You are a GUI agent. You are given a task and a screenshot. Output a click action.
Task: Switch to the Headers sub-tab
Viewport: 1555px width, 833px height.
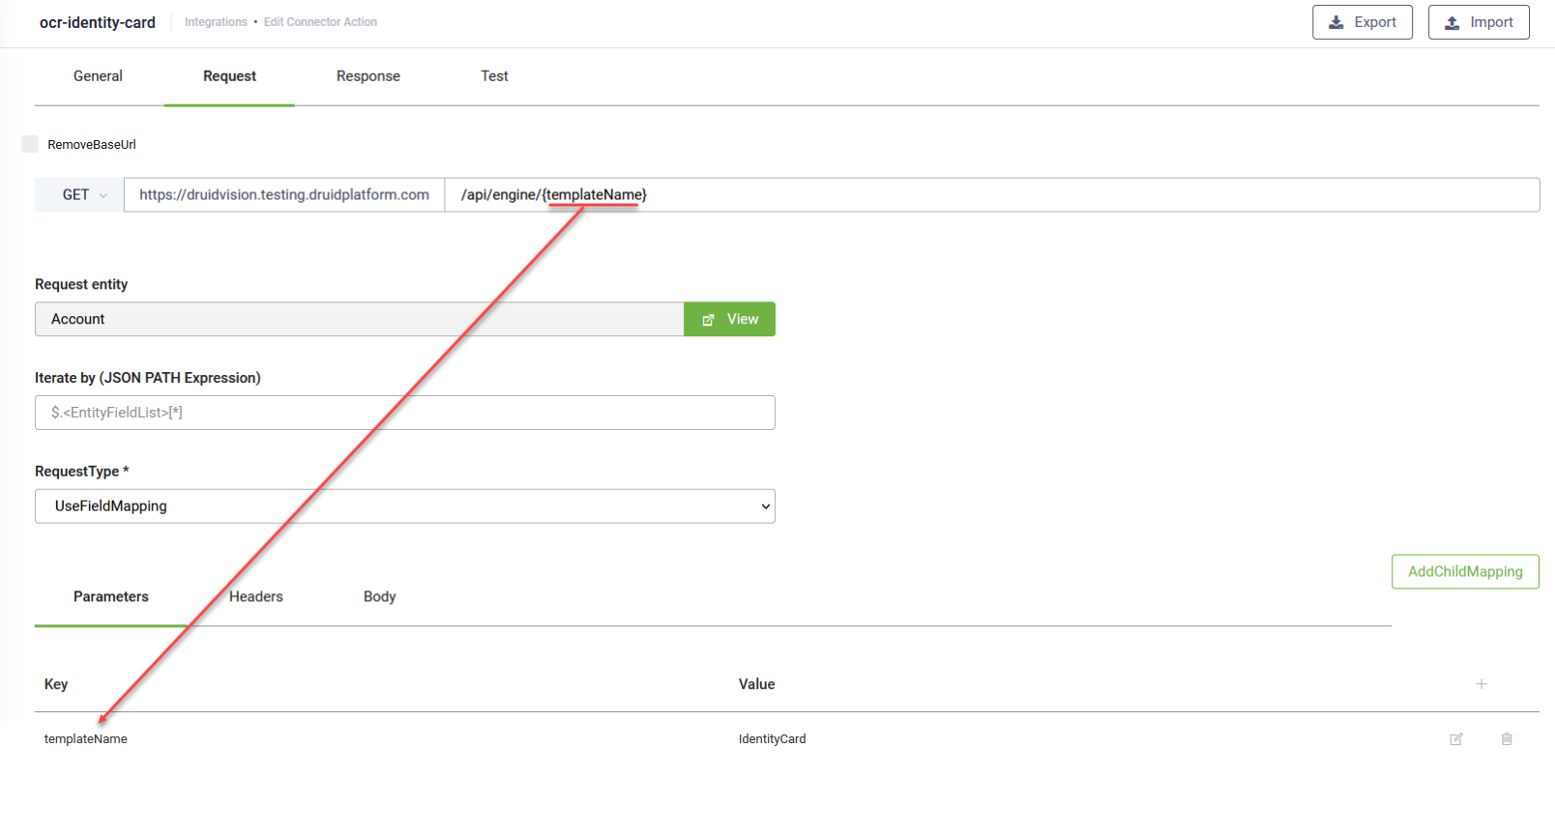point(256,597)
